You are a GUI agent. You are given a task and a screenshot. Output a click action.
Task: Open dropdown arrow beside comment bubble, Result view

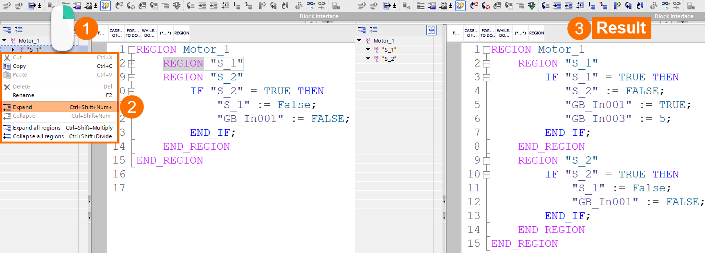451,6
